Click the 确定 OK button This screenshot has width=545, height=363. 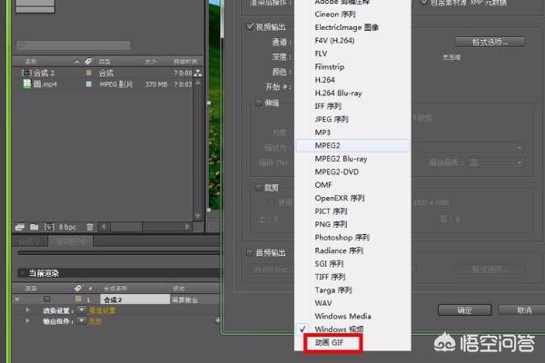click(464, 310)
